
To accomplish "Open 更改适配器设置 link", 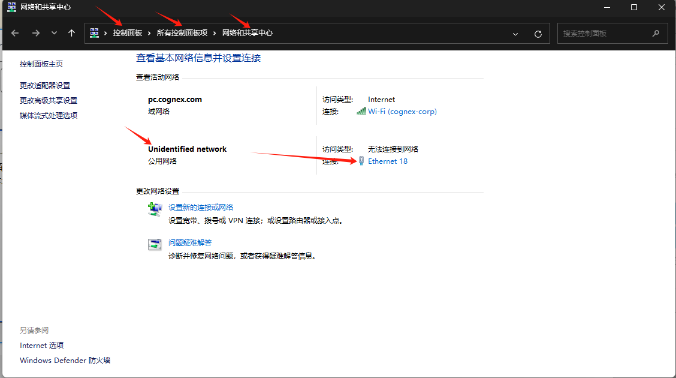I will point(45,86).
